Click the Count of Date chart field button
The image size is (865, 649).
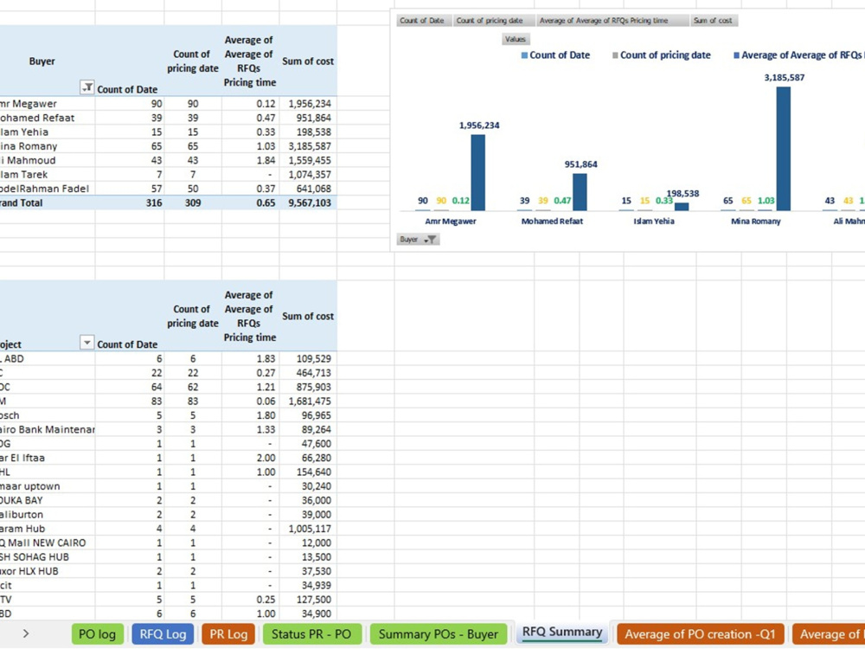[x=422, y=21]
